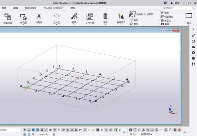Click the 新视图 new view icon
The height and width of the screenshot is (136, 197).
click(x=23, y=17)
